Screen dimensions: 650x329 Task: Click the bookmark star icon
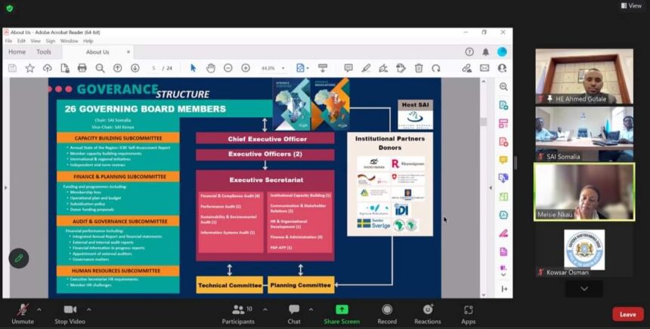pos(29,68)
